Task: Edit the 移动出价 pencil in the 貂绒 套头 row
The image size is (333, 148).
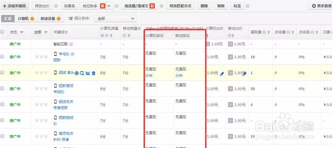Action: point(244,74)
